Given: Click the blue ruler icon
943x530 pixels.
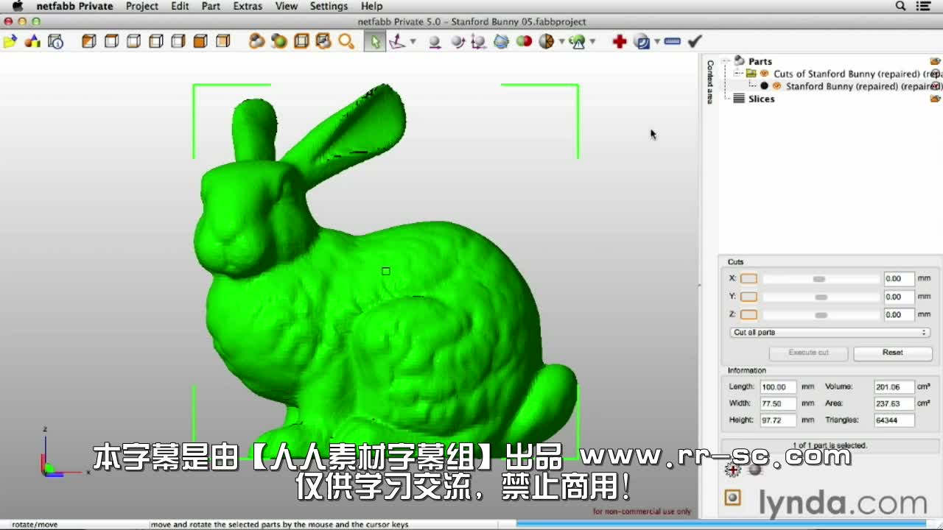Looking at the screenshot, I should click(672, 41).
